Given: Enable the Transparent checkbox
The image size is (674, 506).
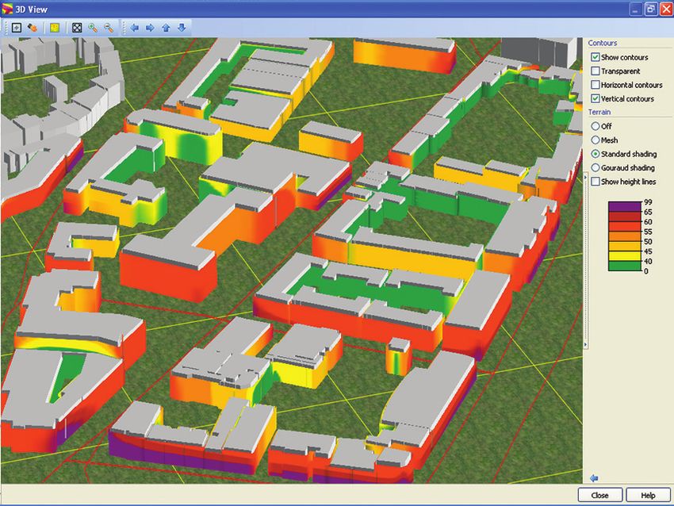Looking at the screenshot, I should pyautogui.click(x=595, y=71).
